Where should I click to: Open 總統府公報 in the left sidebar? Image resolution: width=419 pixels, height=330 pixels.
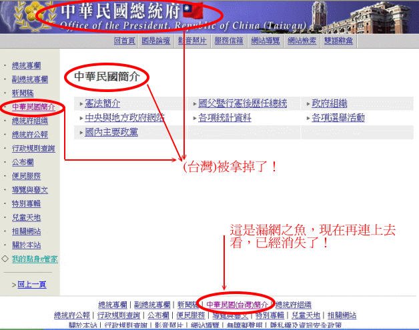pos(30,135)
